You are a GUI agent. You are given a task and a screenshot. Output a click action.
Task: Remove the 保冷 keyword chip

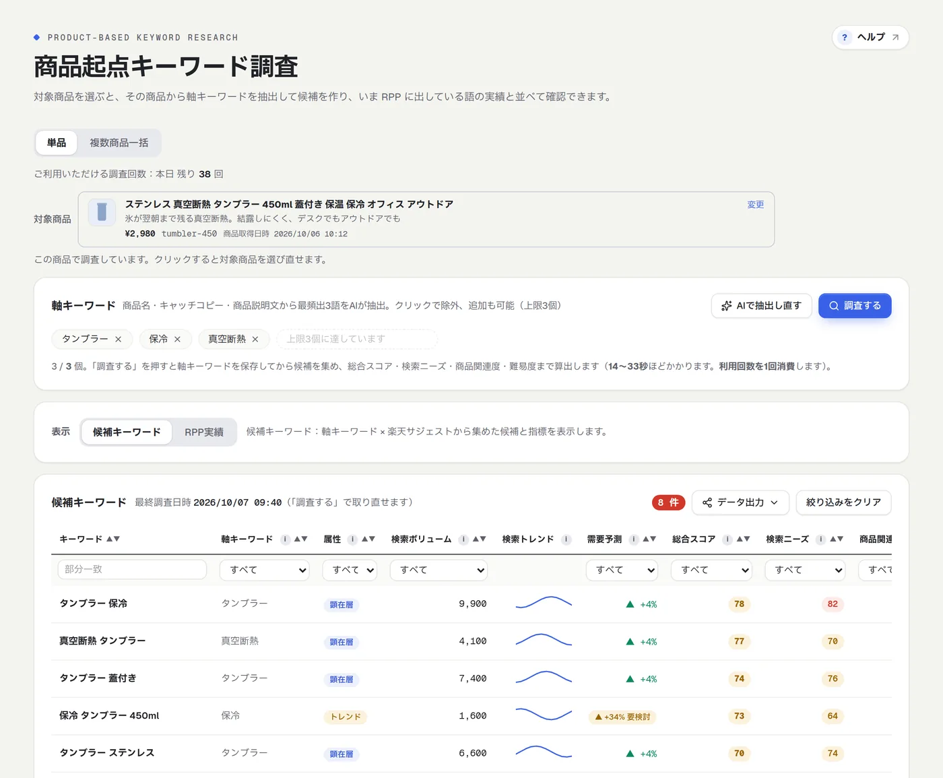178,339
